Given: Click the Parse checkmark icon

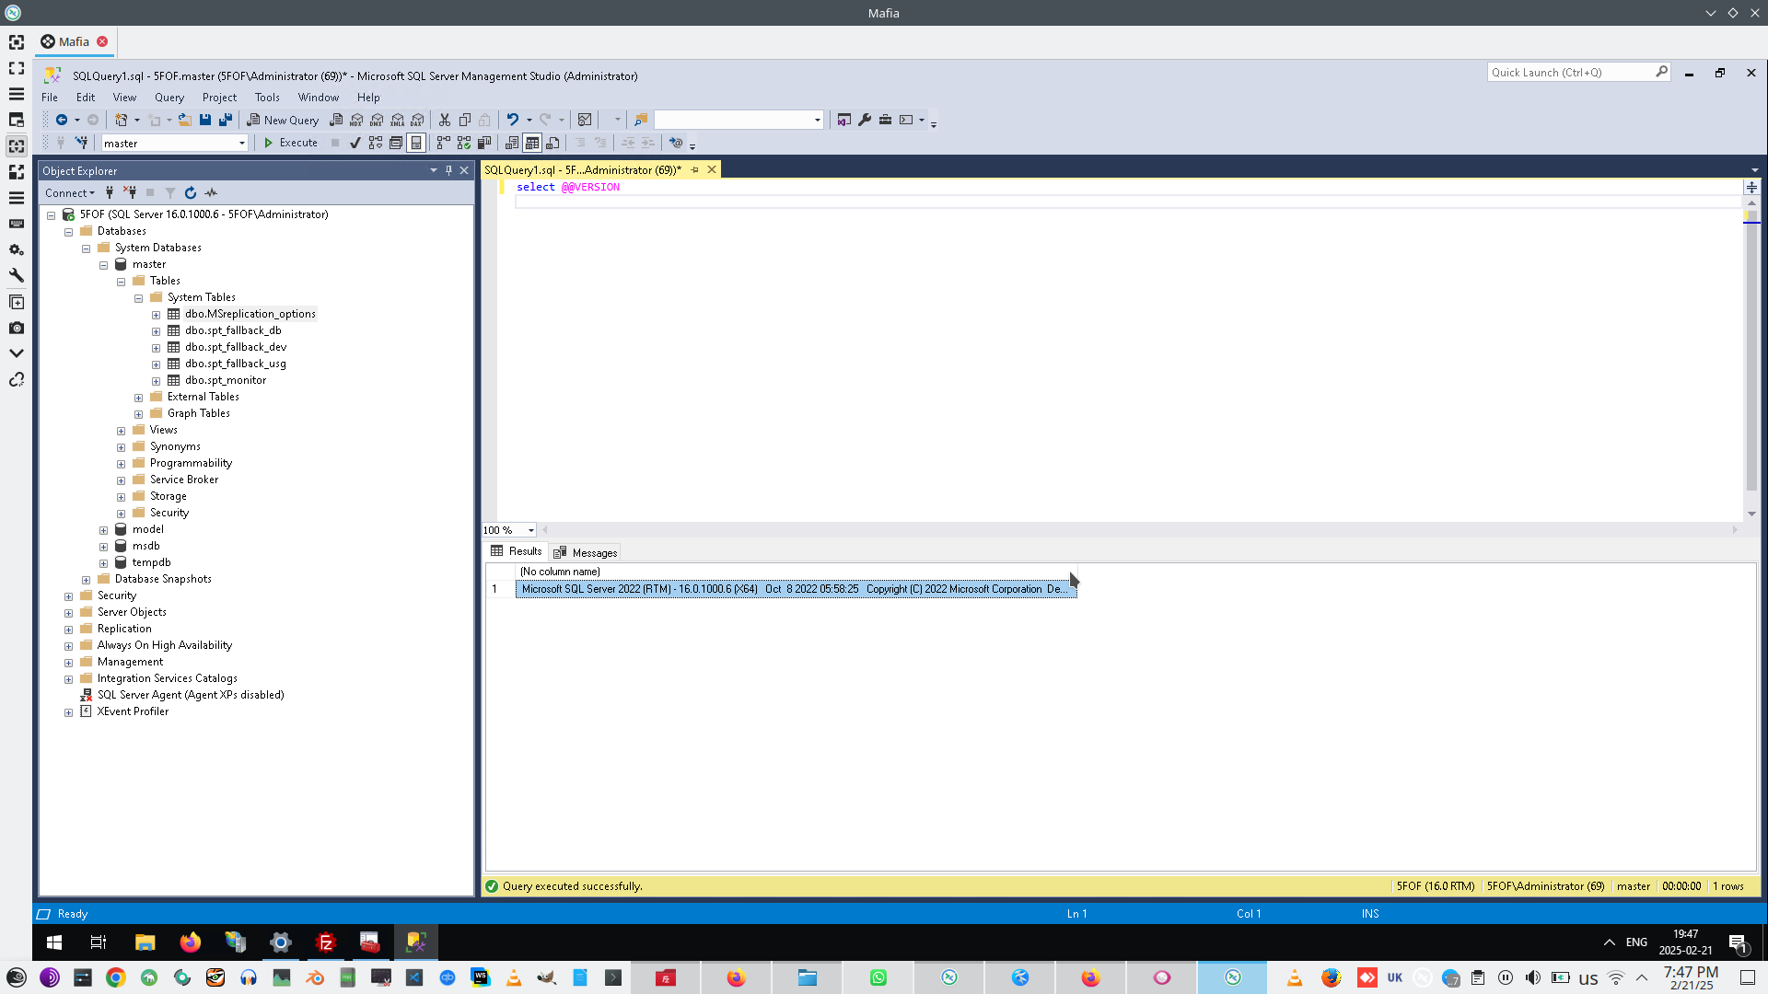Looking at the screenshot, I should pyautogui.click(x=355, y=143).
